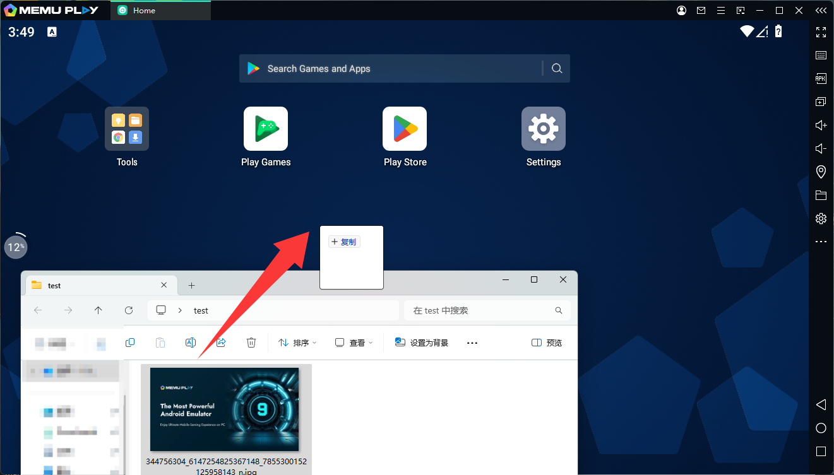Image resolution: width=834 pixels, height=475 pixels.
Task: Select the MEmu Play image thumbnail
Action: (x=224, y=409)
